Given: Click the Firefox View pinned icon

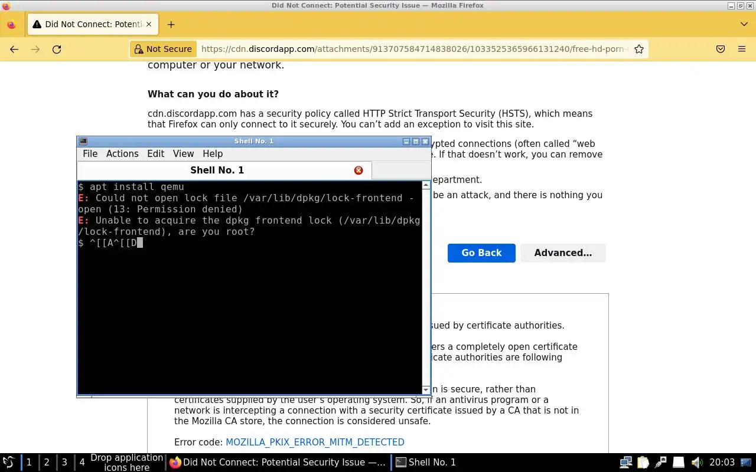Looking at the screenshot, I should coord(11,25).
